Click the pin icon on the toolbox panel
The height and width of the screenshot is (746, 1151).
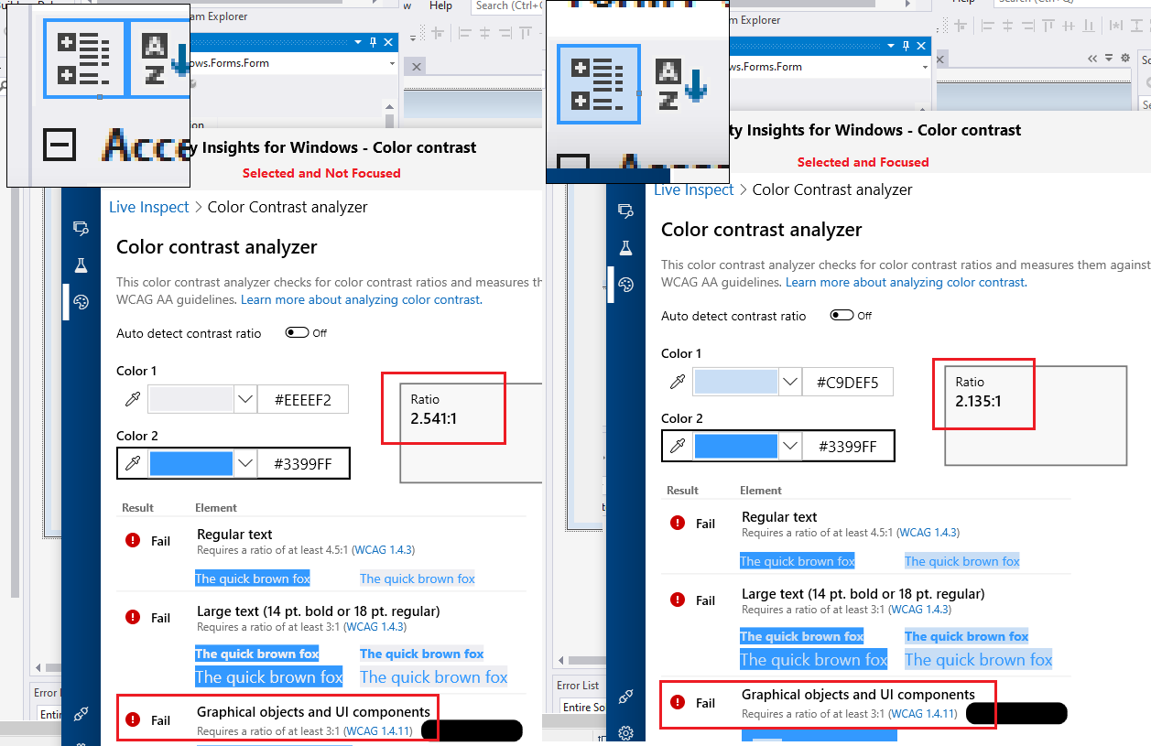(374, 41)
